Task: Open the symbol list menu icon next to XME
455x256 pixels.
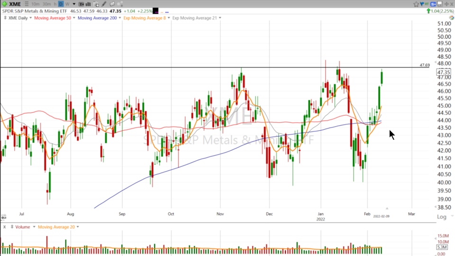Action: point(27,4)
